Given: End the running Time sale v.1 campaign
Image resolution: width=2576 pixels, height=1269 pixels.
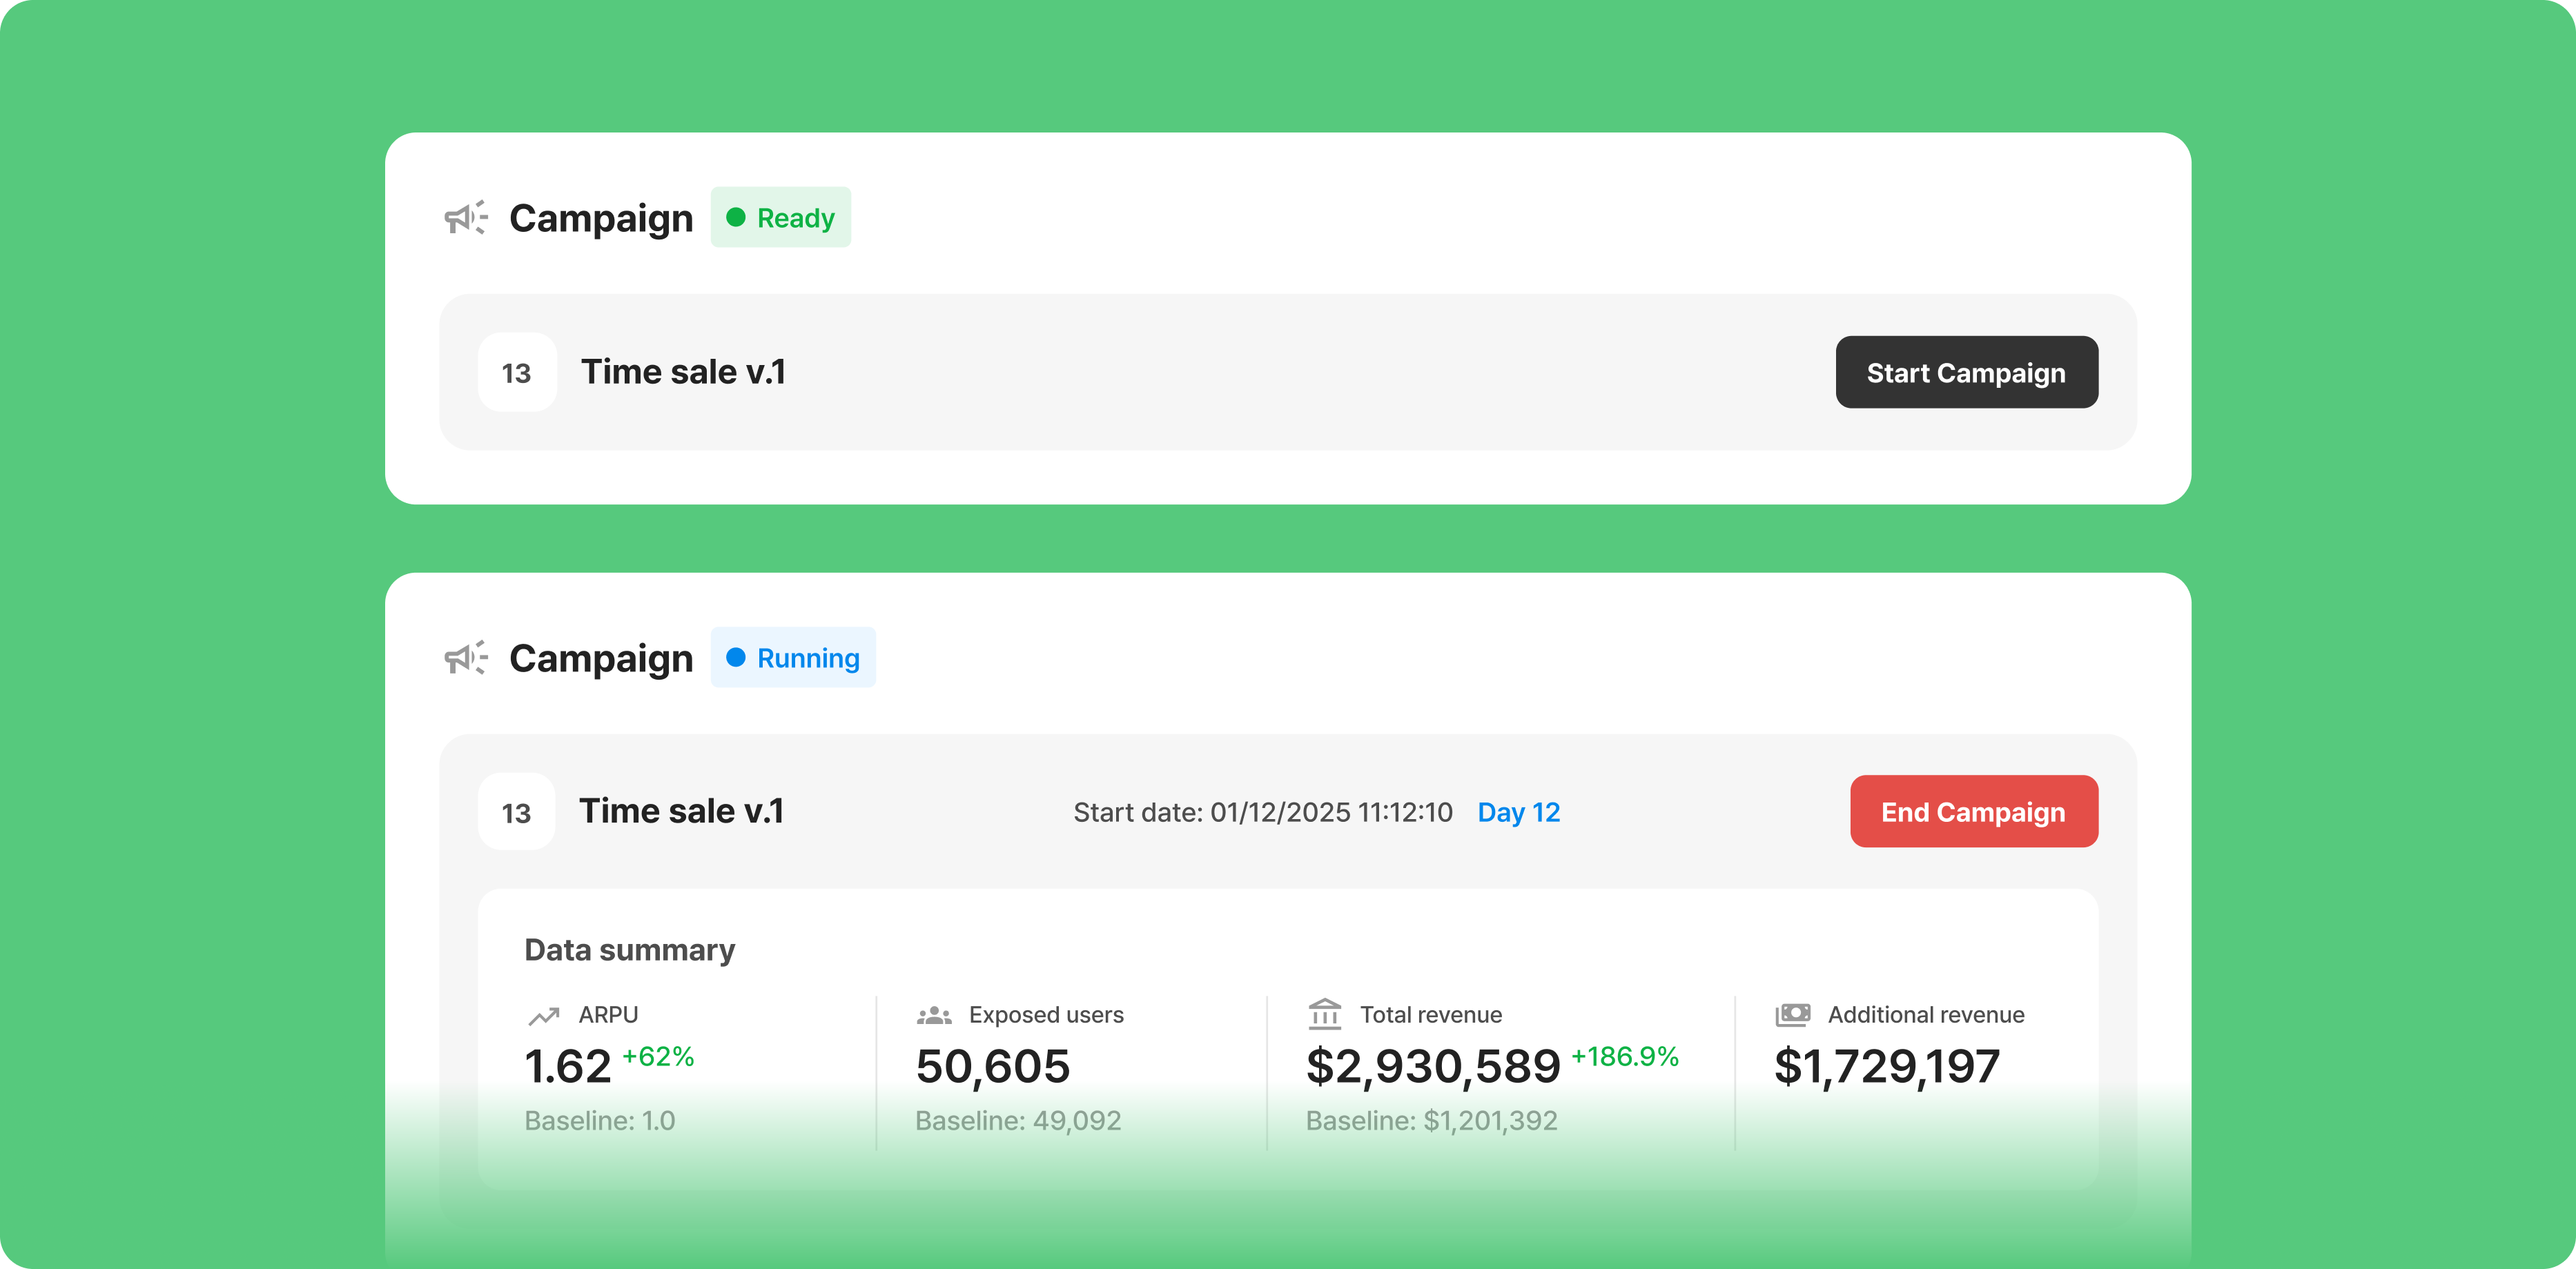Looking at the screenshot, I should 1973,811.
